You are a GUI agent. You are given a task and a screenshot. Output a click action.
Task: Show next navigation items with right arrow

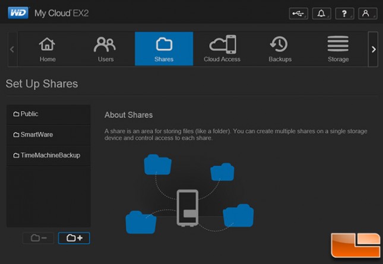point(373,49)
